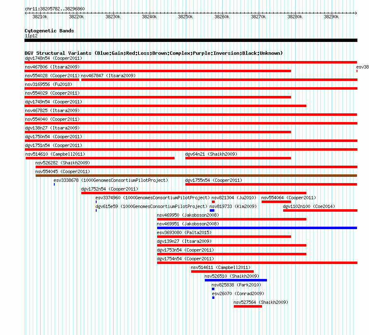This screenshot has width=369, height=335.
Task: Select the nsv467806 (Itsara2009) red bar
Action: (158, 71)
